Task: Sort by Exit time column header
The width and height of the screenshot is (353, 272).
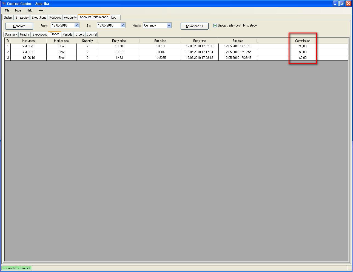Action: coord(238,41)
